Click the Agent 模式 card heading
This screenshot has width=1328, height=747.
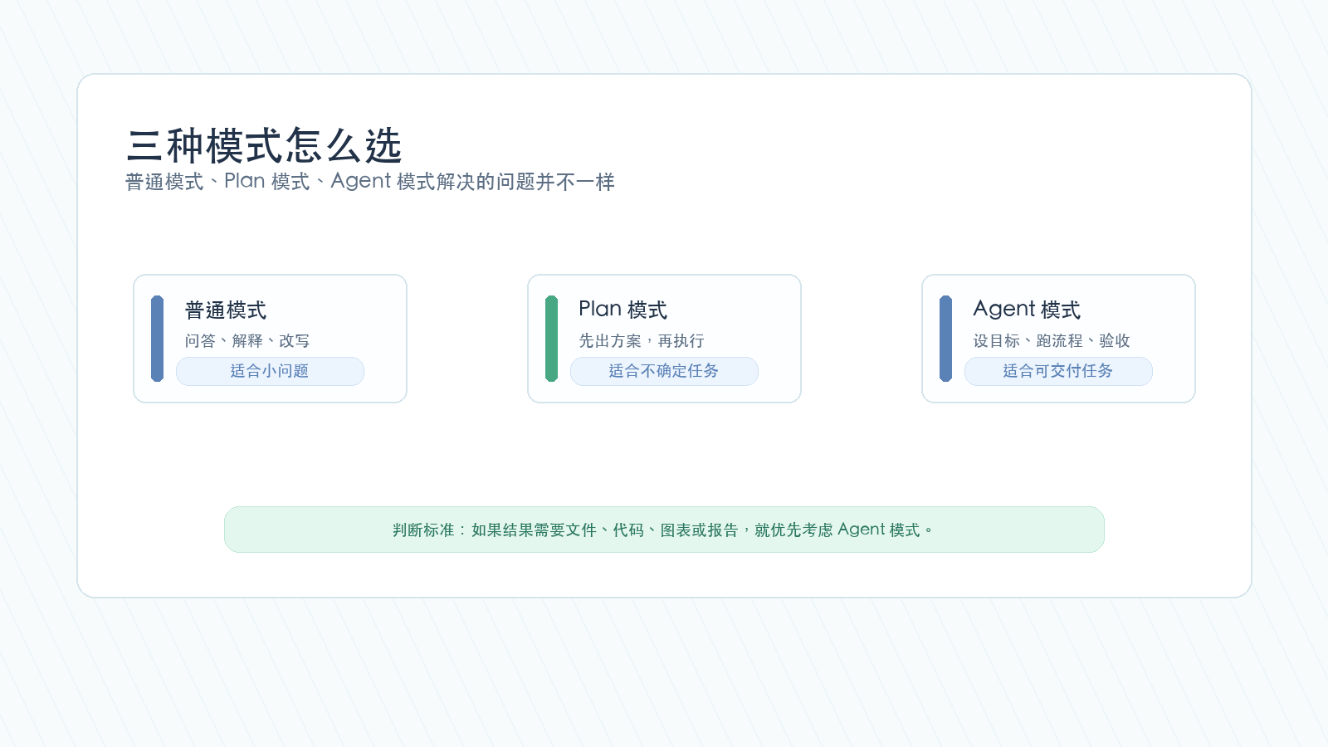pos(1027,310)
